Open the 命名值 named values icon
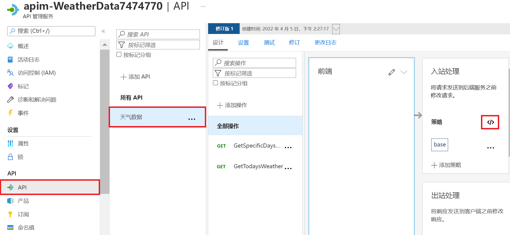This screenshot has height=235, width=510. click(10, 228)
